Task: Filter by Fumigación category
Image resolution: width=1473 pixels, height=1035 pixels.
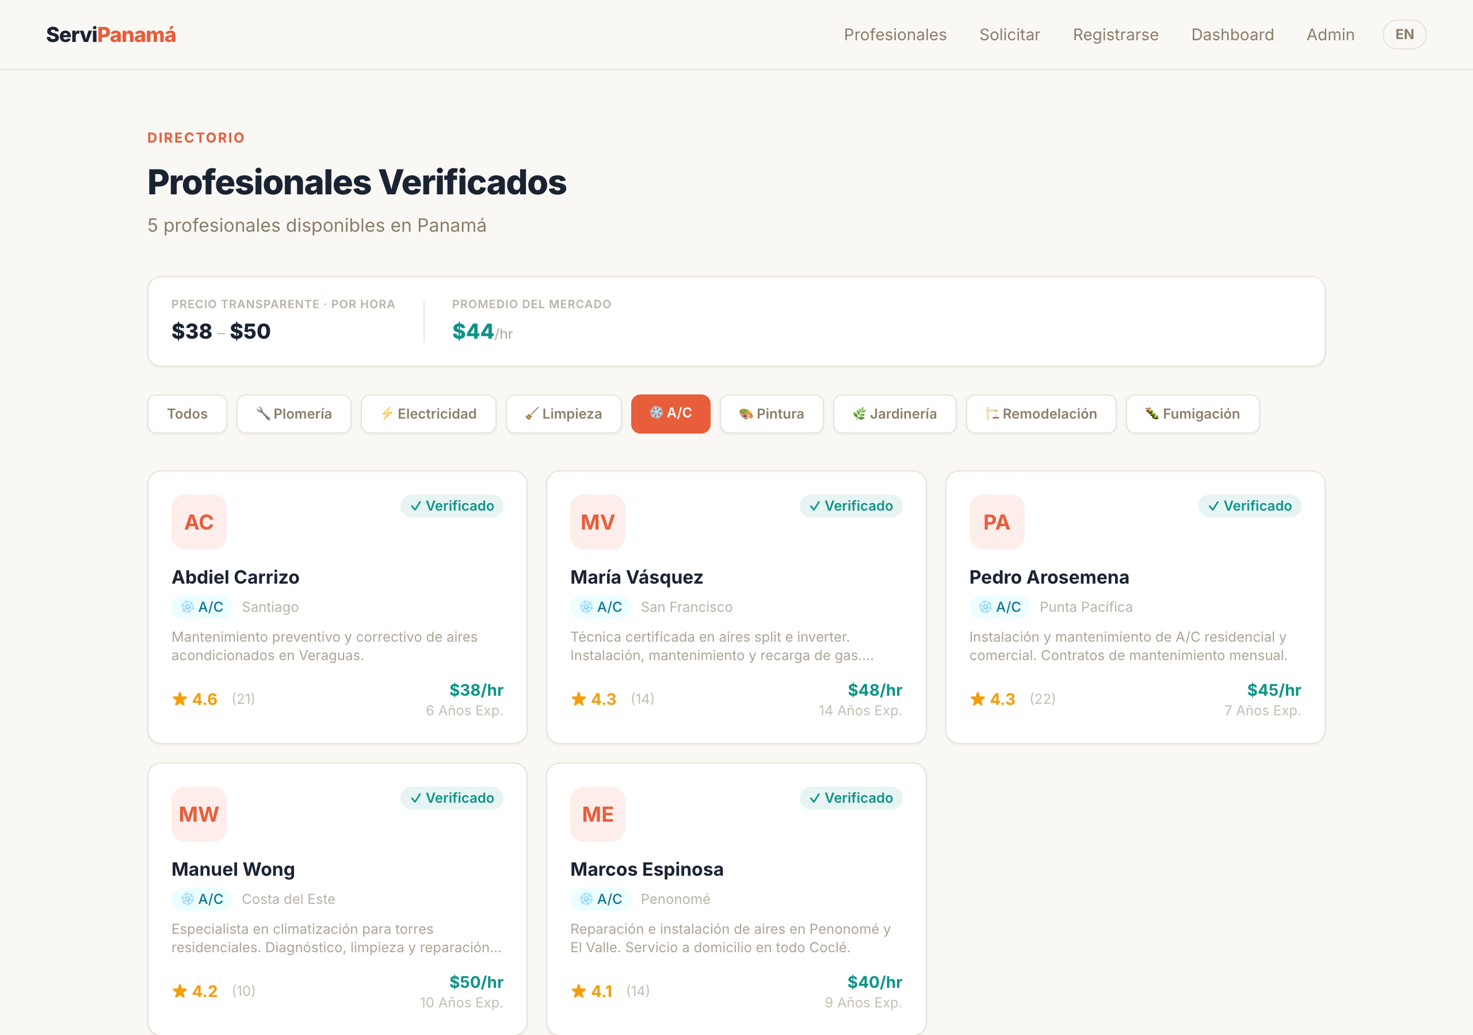Action: point(1193,413)
